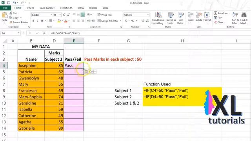Open Sort & Filter menu
Viewport: 251px width, 141px height.
click(x=235, y=18)
